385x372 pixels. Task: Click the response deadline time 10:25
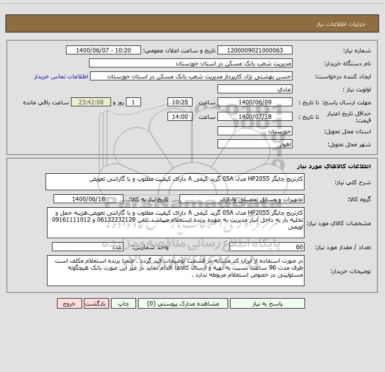pos(179,102)
